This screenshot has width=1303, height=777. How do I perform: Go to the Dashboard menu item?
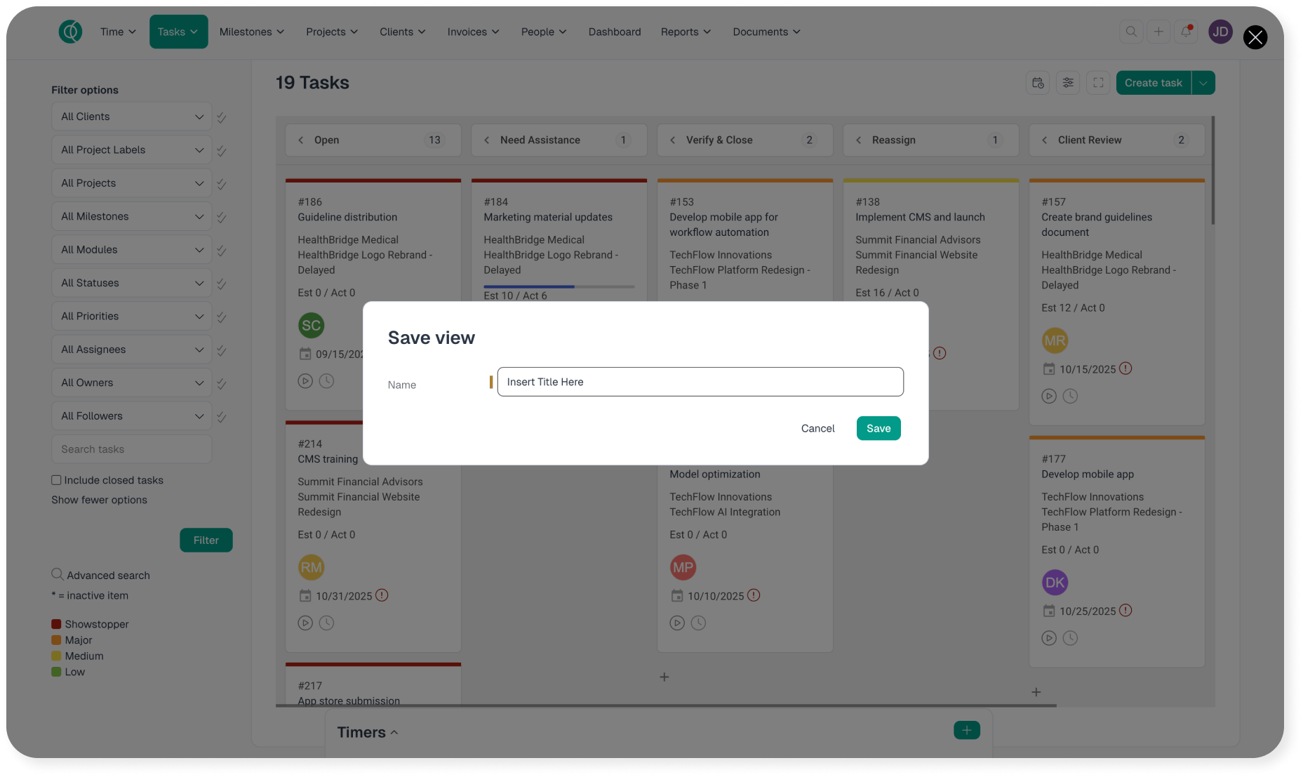click(x=614, y=32)
